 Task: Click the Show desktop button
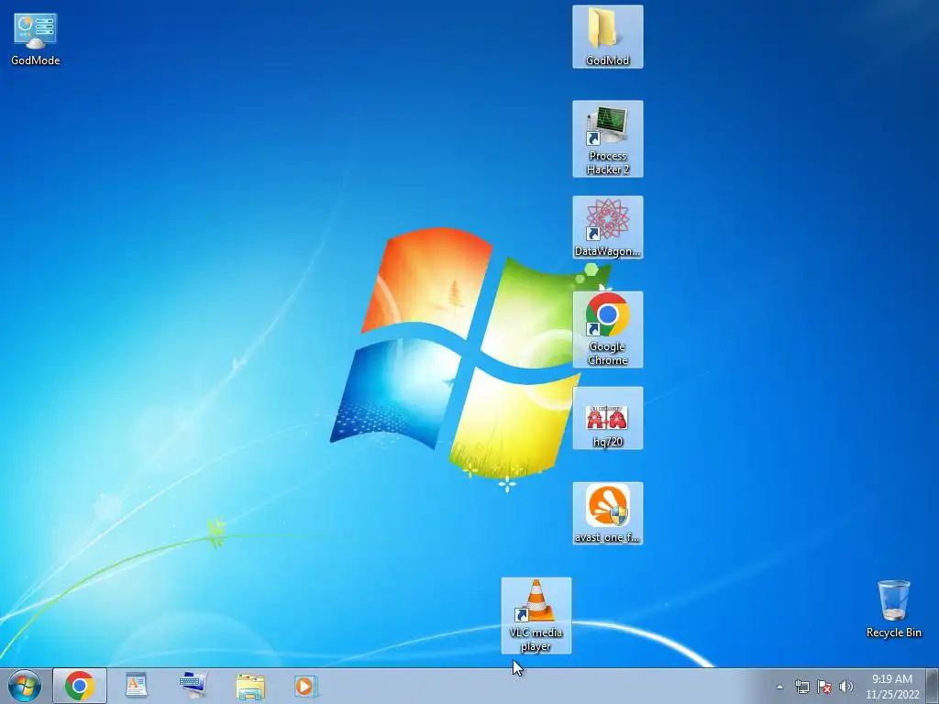point(933,686)
